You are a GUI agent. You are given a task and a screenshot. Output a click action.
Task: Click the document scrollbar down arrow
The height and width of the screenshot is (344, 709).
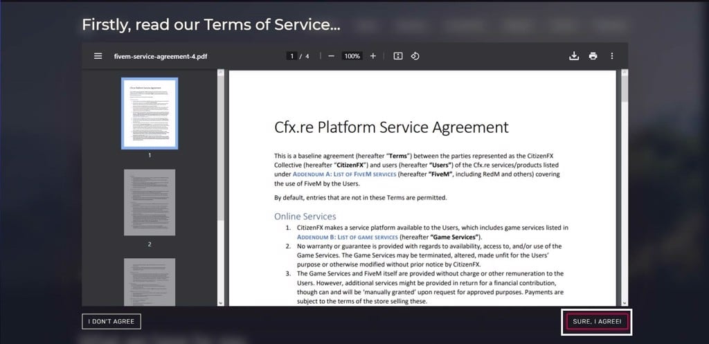(x=625, y=303)
